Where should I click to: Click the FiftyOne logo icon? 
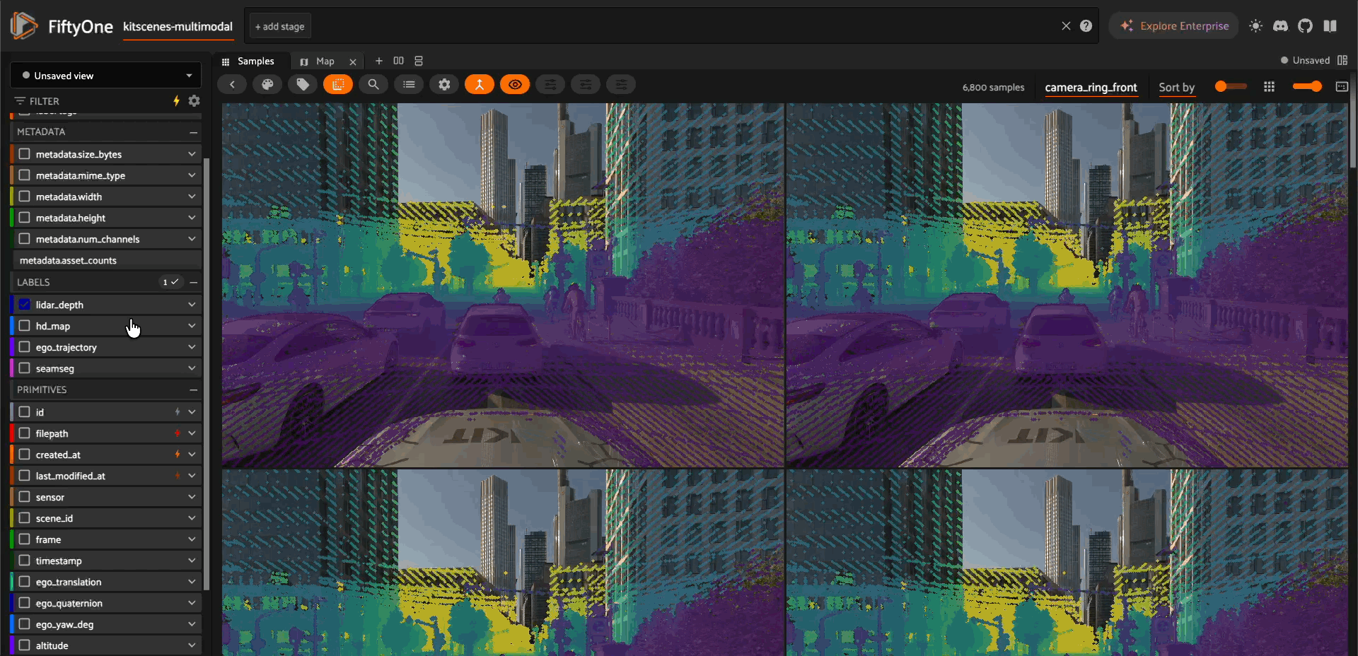pyautogui.click(x=23, y=26)
